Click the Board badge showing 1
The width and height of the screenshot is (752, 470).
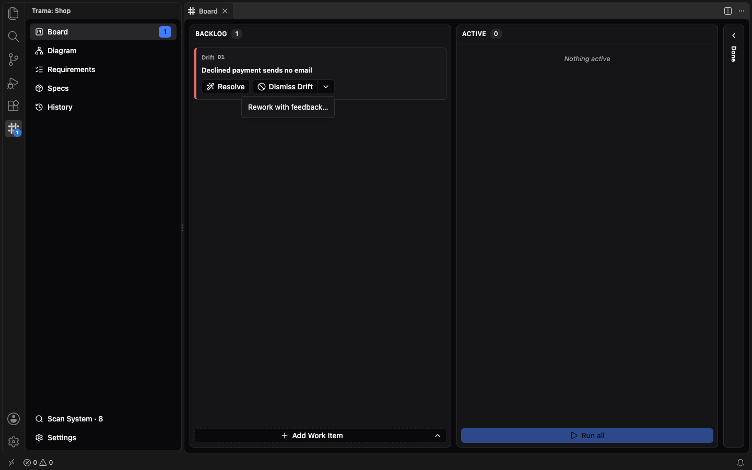click(x=165, y=32)
